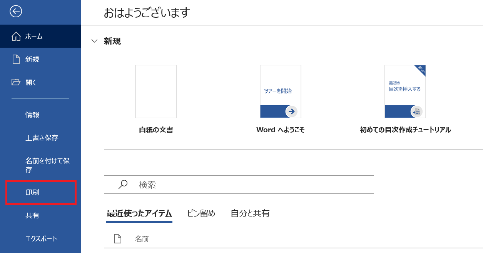Click the New document page icon
483x253 pixels.
[16, 59]
